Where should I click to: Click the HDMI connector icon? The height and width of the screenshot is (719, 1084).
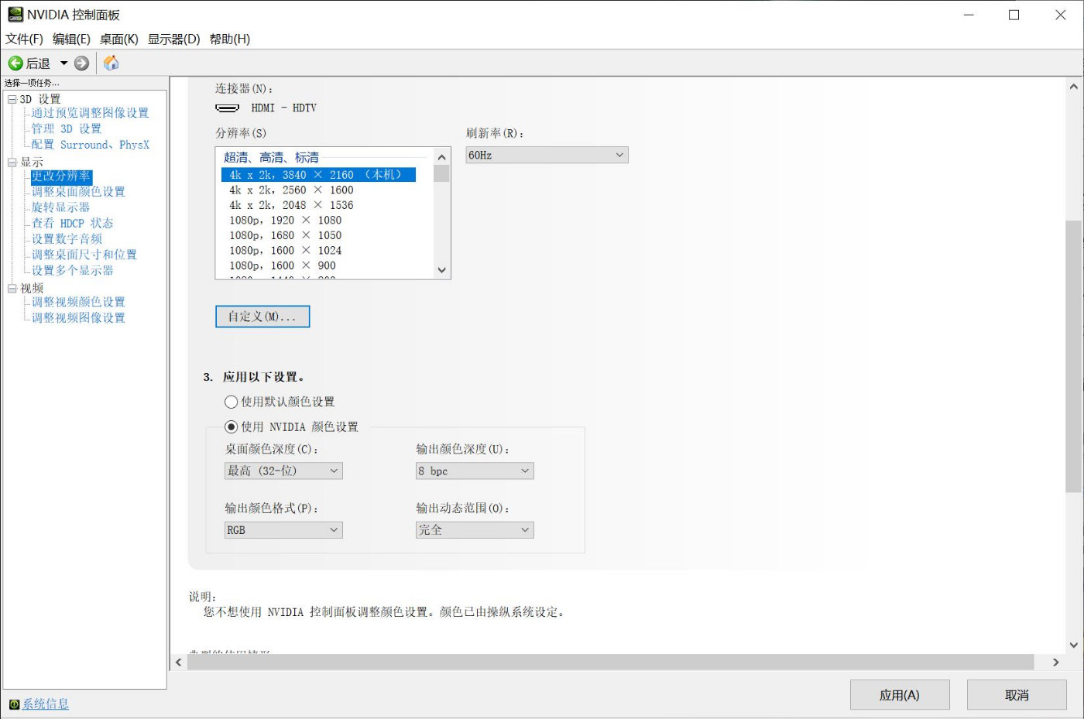[x=227, y=108]
